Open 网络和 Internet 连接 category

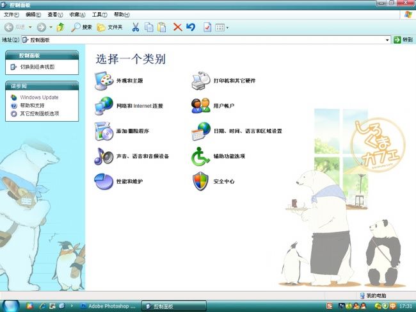pos(104,106)
